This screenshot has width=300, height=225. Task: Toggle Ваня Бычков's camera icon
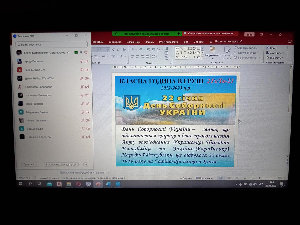(87, 70)
